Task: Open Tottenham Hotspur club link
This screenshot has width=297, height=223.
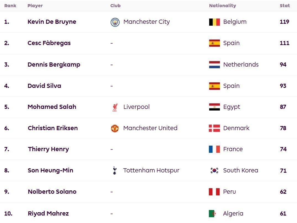Action: click(x=151, y=170)
